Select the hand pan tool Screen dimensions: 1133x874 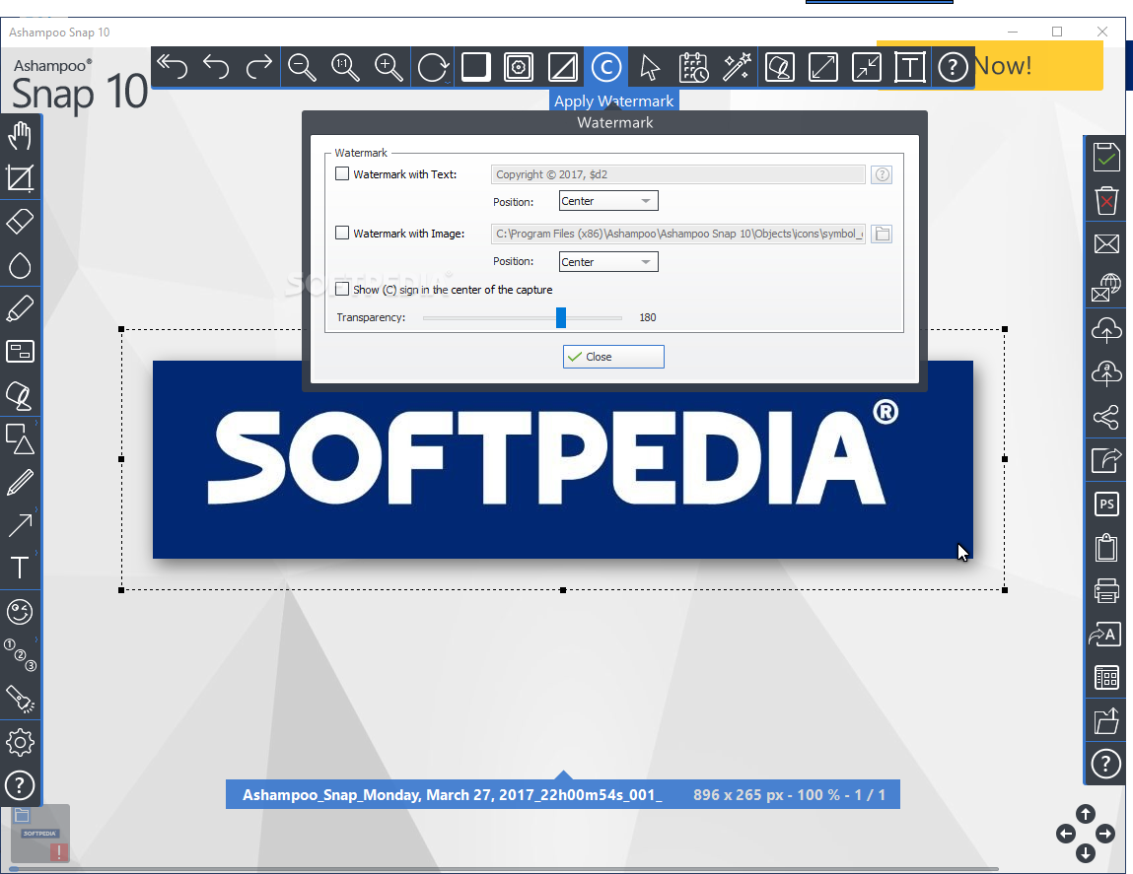[x=20, y=135]
